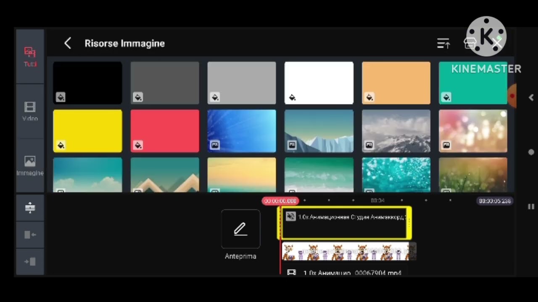The height and width of the screenshot is (302, 538).
Task: Add the geometric beige mountains image
Action: (x=165, y=175)
